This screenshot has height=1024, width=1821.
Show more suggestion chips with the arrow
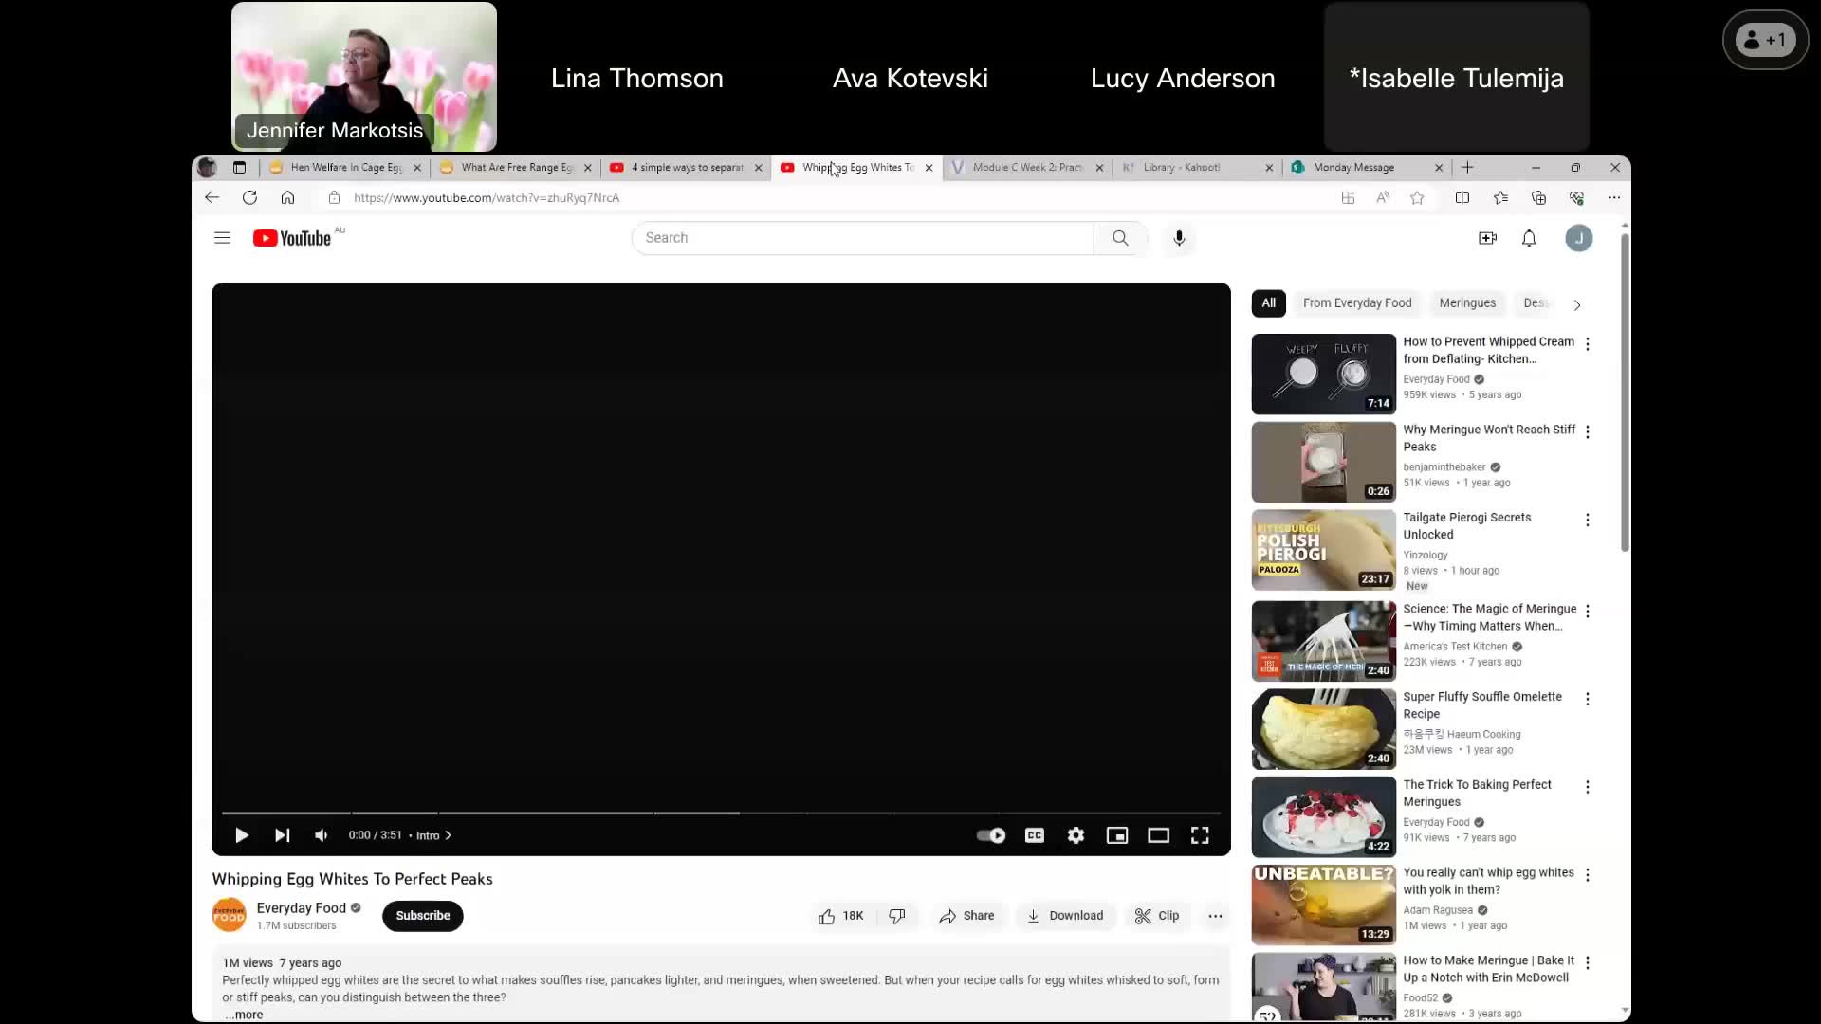click(1576, 304)
